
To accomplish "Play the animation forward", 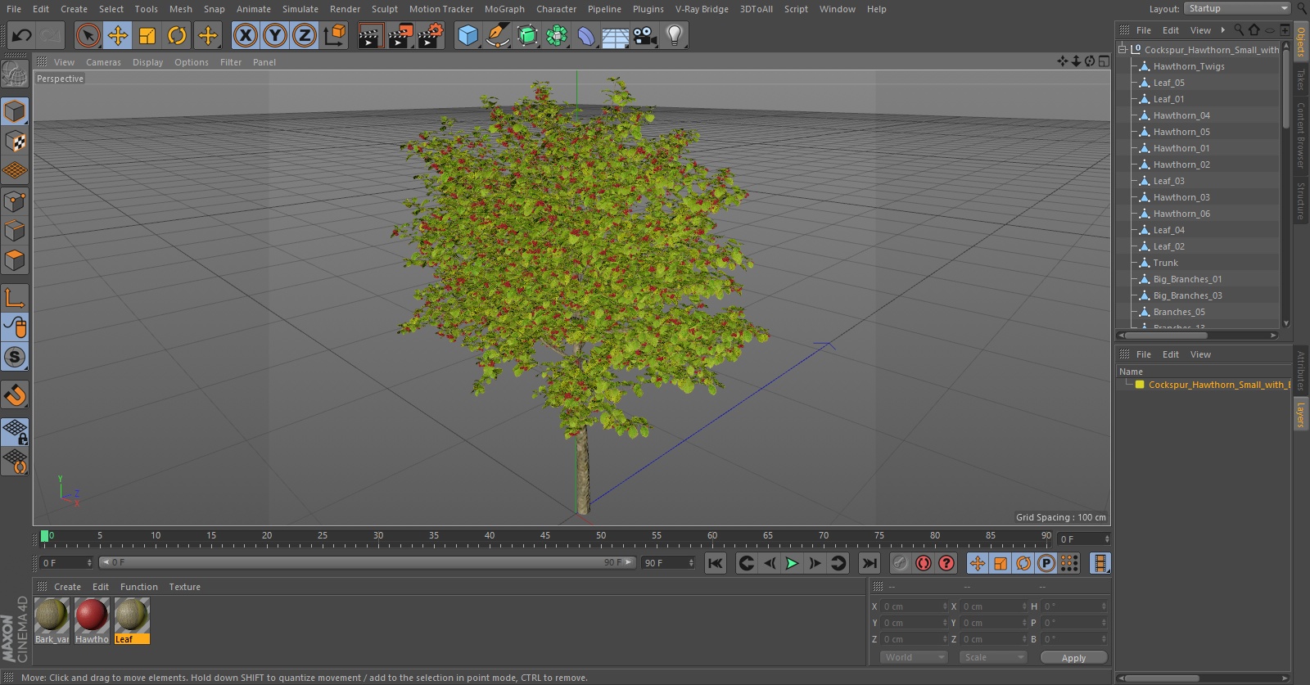I will tap(792, 563).
